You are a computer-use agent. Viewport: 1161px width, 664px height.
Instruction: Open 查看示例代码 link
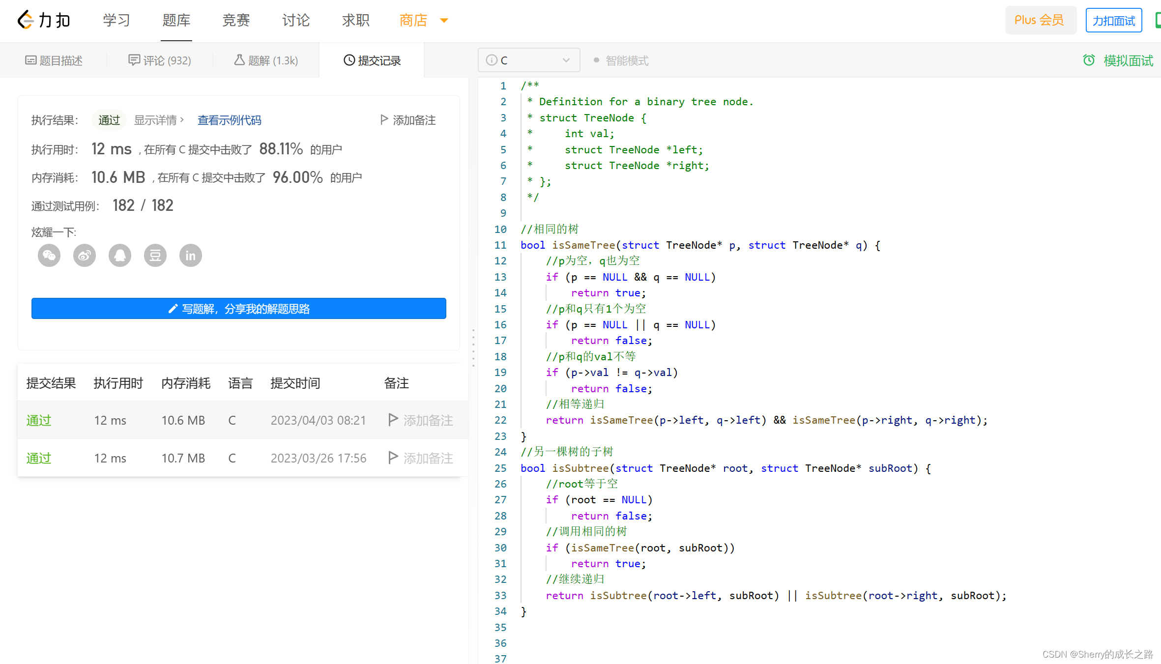[x=229, y=120]
